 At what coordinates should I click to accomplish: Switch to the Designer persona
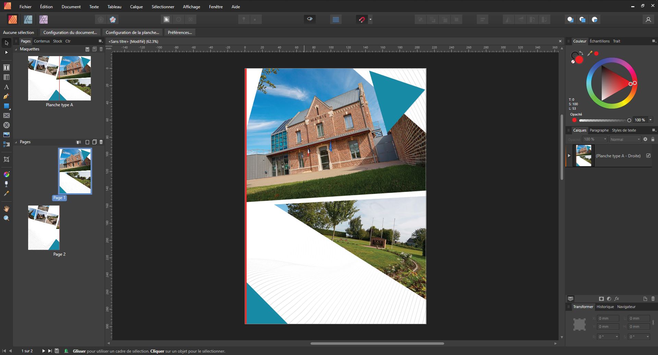[x=28, y=20]
